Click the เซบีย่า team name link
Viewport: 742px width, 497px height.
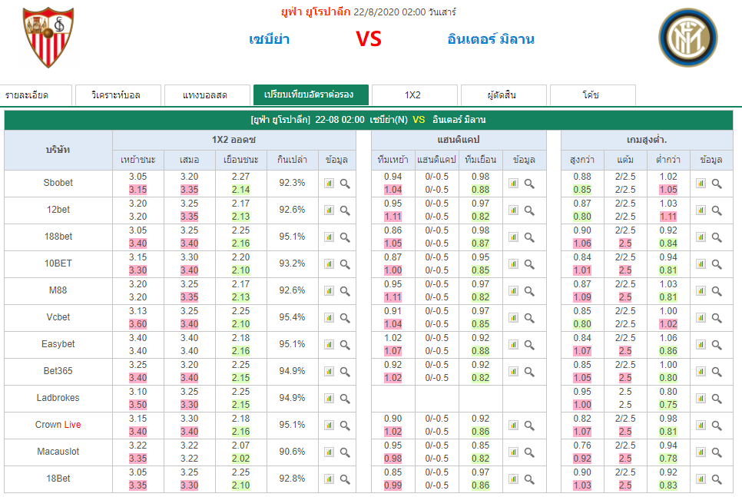pyautogui.click(x=270, y=39)
